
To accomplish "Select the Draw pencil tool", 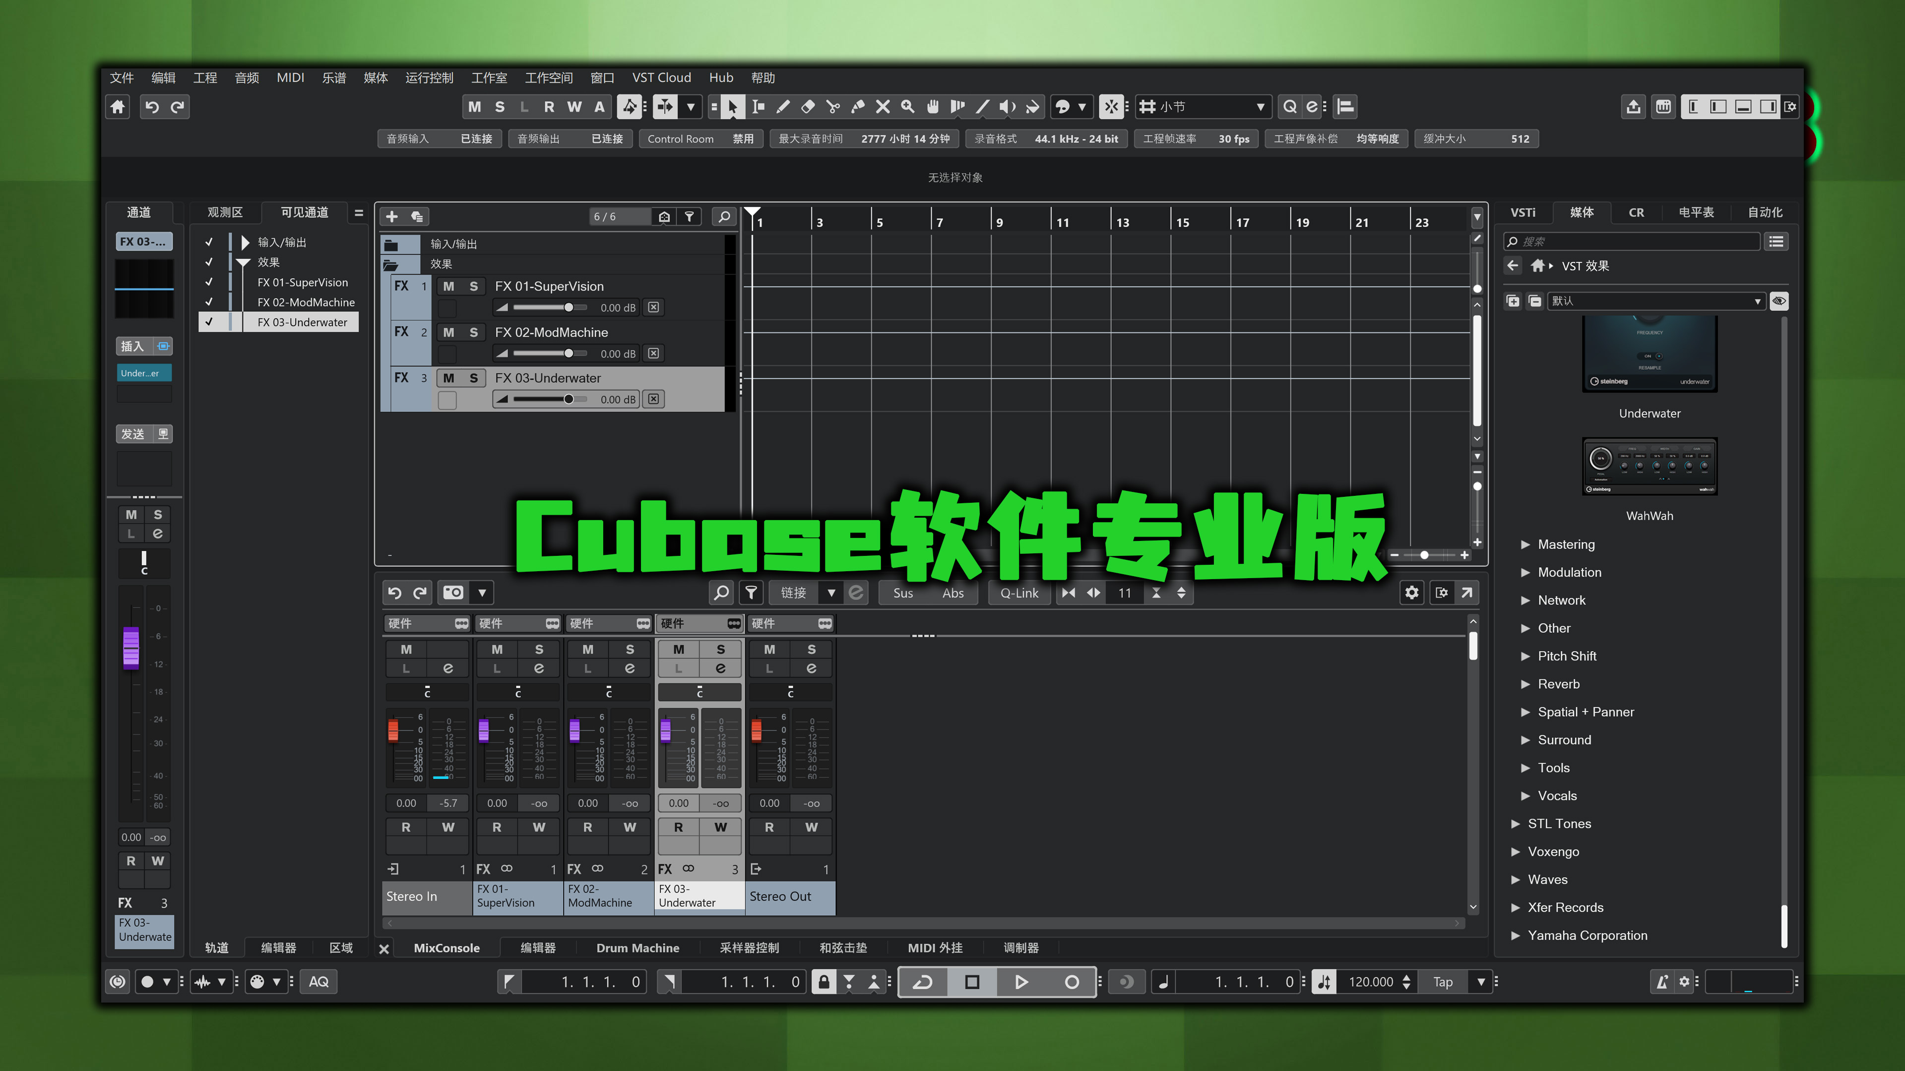I will point(782,107).
